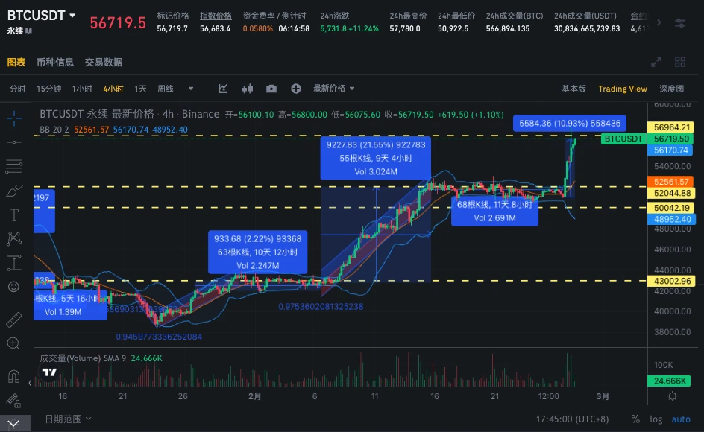704x432 pixels.
Task: Select the ruler measurement tool
Action: pos(13,319)
